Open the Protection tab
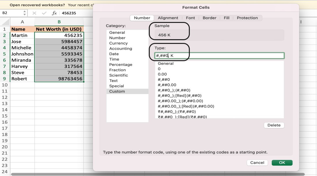The image size is (317, 176). pyautogui.click(x=247, y=18)
